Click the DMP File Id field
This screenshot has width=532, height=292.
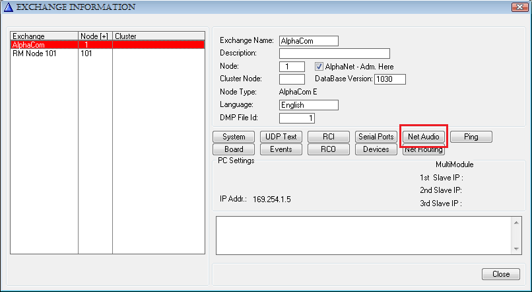[297, 118]
